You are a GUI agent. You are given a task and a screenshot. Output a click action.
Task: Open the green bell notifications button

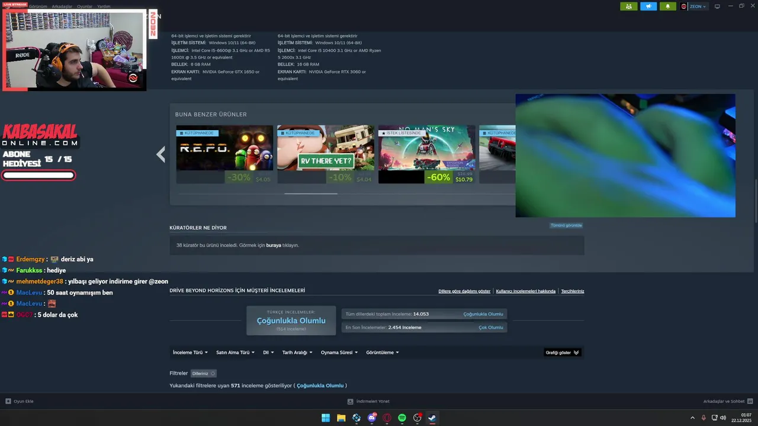coord(668,7)
